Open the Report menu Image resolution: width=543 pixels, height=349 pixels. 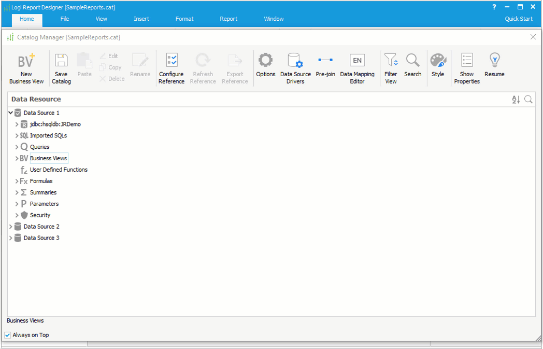(228, 19)
